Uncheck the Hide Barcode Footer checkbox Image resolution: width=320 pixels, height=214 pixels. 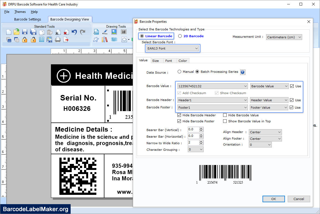point(179,121)
